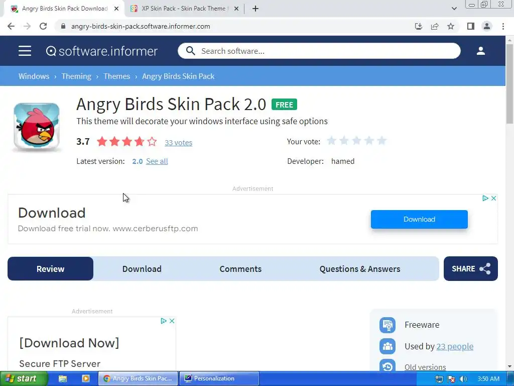Open the hamburger menu in site header
The image size is (514, 386).
click(25, 51)
